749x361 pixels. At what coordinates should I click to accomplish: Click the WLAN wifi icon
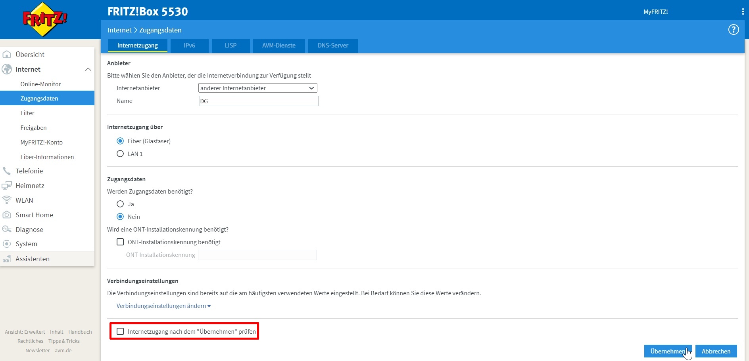pyautogui.click(x=7, y=200)
